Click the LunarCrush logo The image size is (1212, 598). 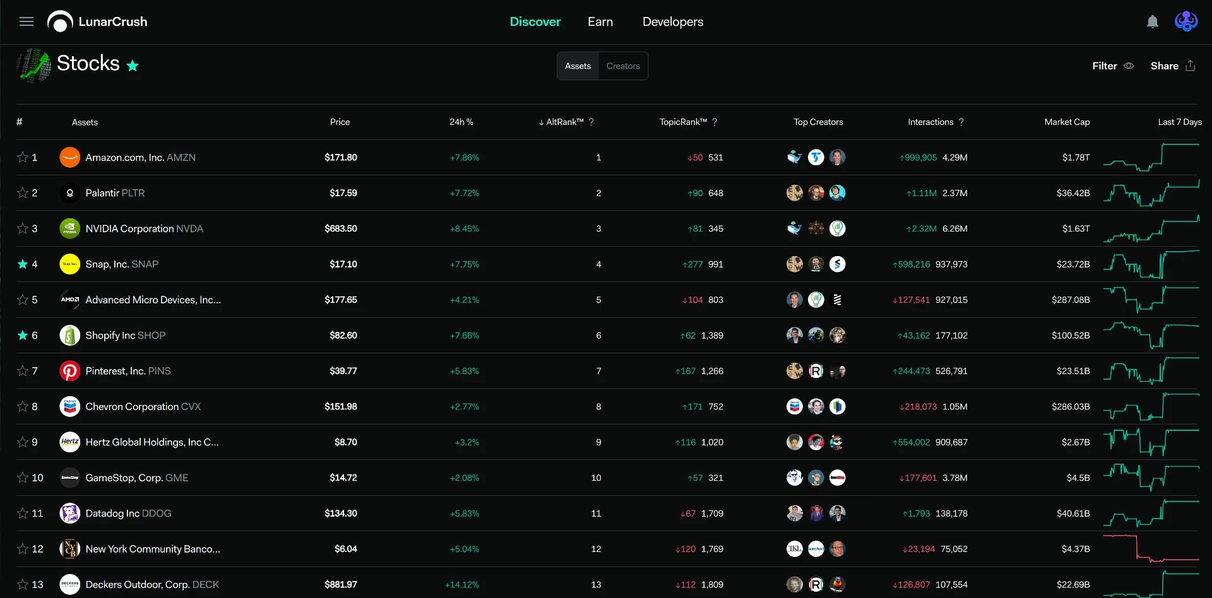97,22
